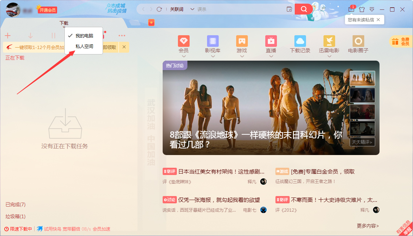Viewport: 413px width, 236px height.
Task: Expand the ellipsis more-options menu
Action: point(122,35)
